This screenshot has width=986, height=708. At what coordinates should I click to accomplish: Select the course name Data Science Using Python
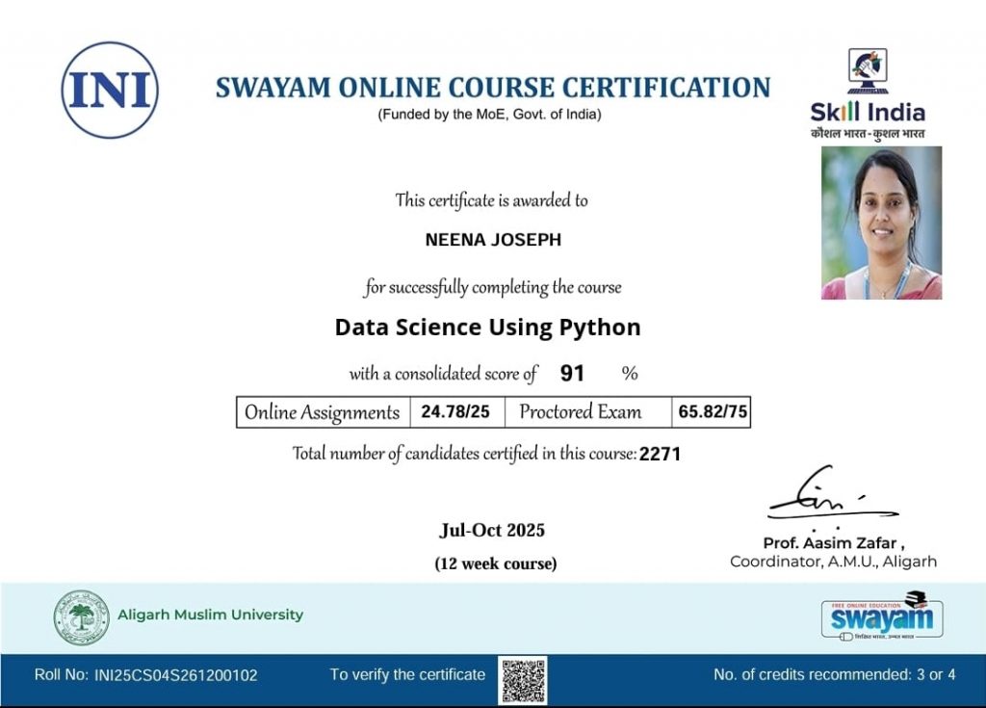pos(487,328)
